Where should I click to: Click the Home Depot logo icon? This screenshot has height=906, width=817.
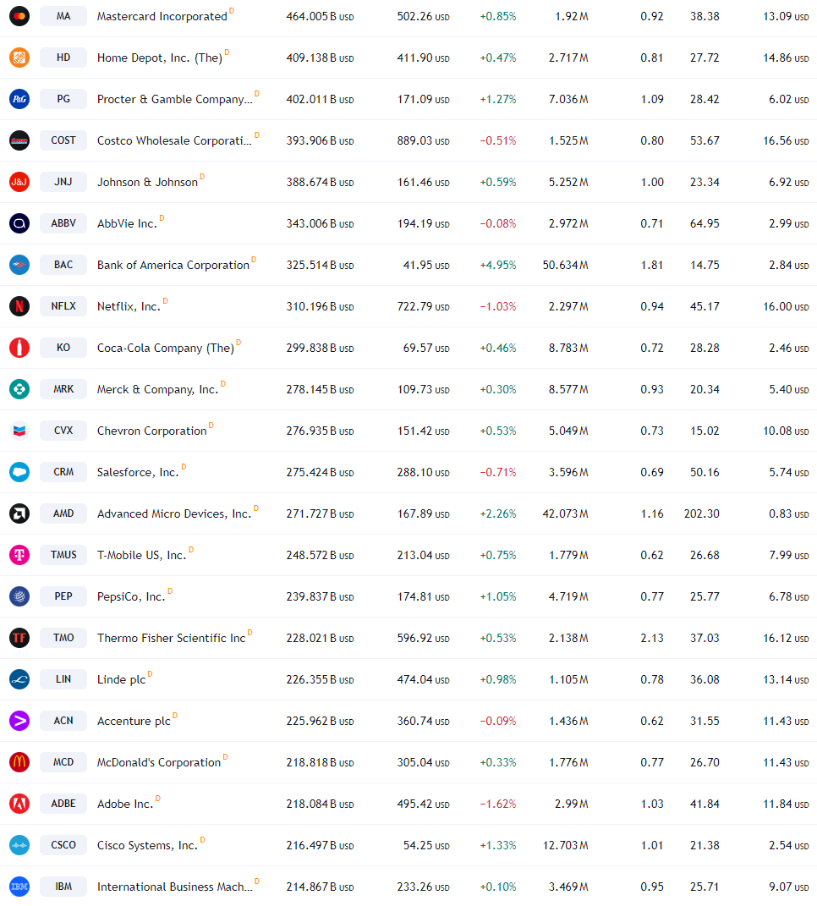(x=19, y=58)
